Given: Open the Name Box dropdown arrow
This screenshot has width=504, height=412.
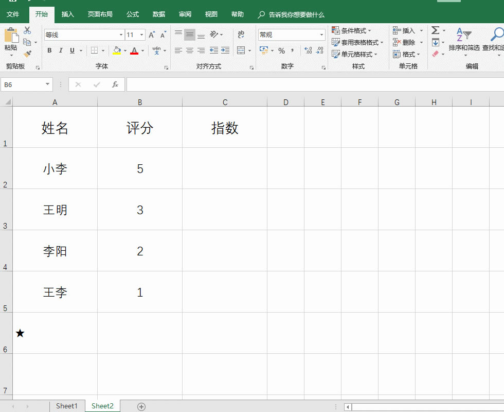Looking at the screenshot, I should click(47, 84).
